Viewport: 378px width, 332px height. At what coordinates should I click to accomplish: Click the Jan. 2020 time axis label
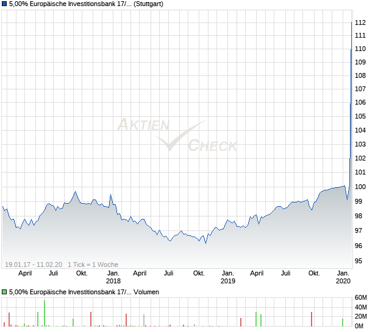(343, 277)
